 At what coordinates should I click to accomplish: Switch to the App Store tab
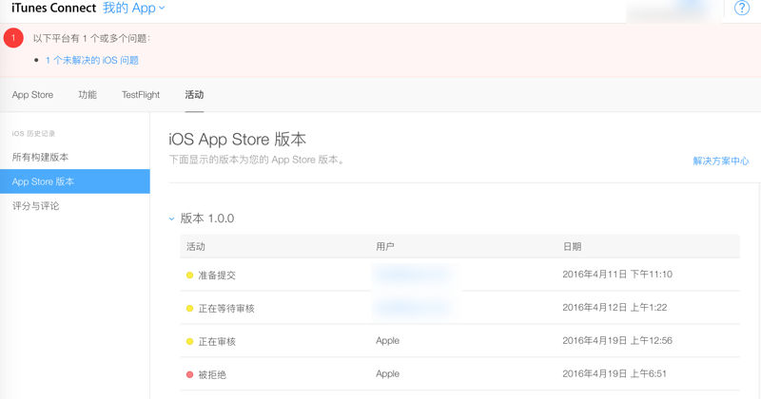pyautogui.click(x=32, y=95)
